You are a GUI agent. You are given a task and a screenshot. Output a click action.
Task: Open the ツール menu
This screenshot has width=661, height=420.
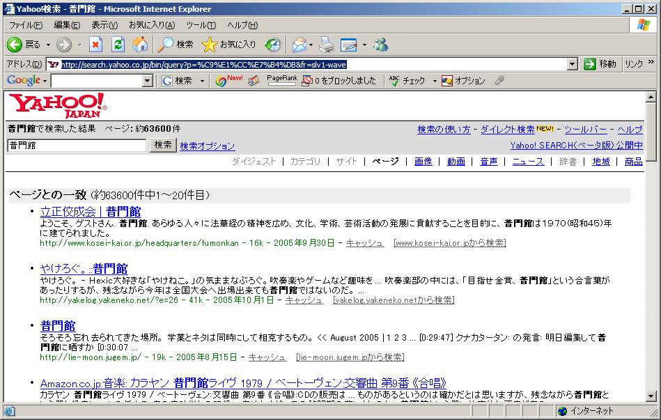click(x=201, y=25)
